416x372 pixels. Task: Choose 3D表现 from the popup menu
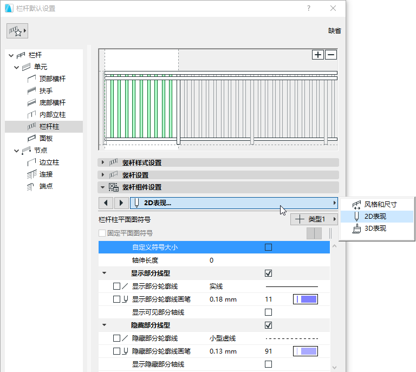(x=377, y=229)
